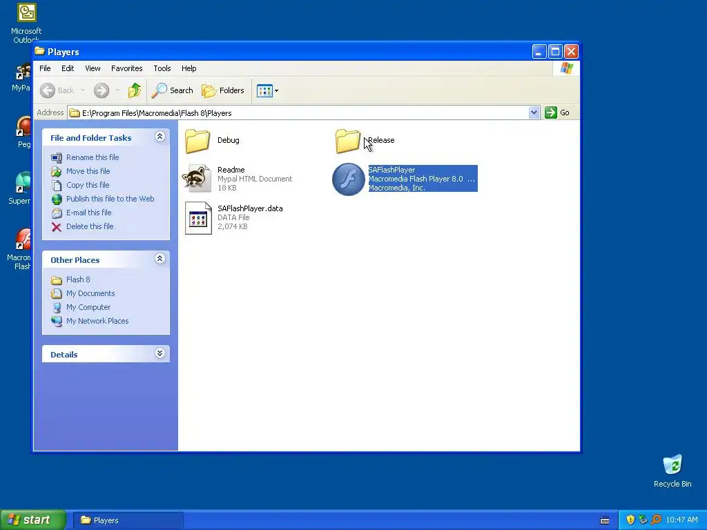707x530 pixels.
Task: Click the Publish to Web globe icon
Action: [57, 199]
